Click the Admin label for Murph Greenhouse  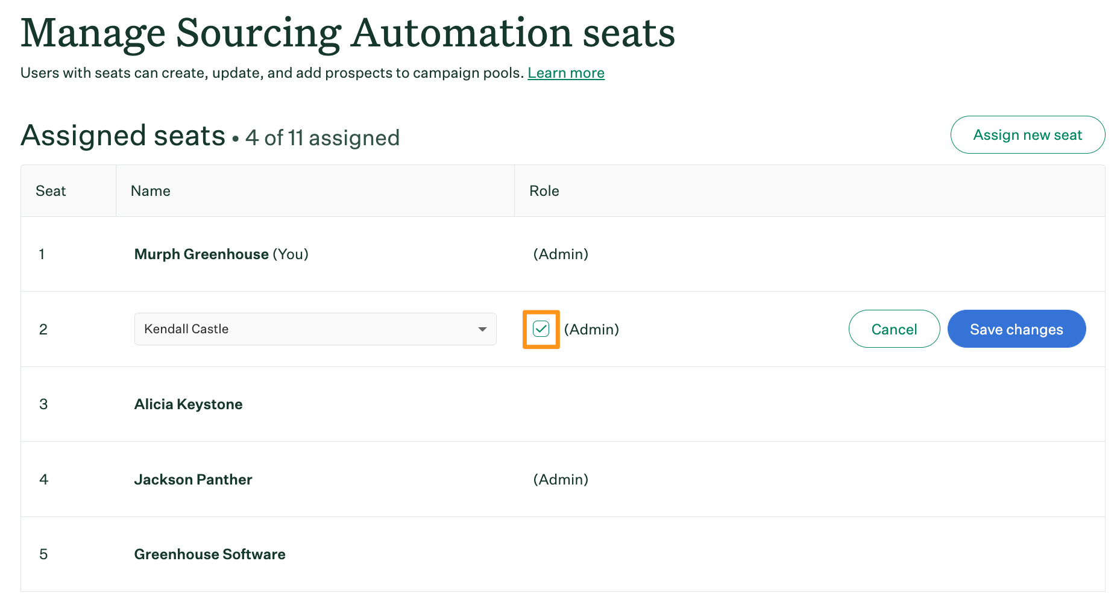pos(561,254)
